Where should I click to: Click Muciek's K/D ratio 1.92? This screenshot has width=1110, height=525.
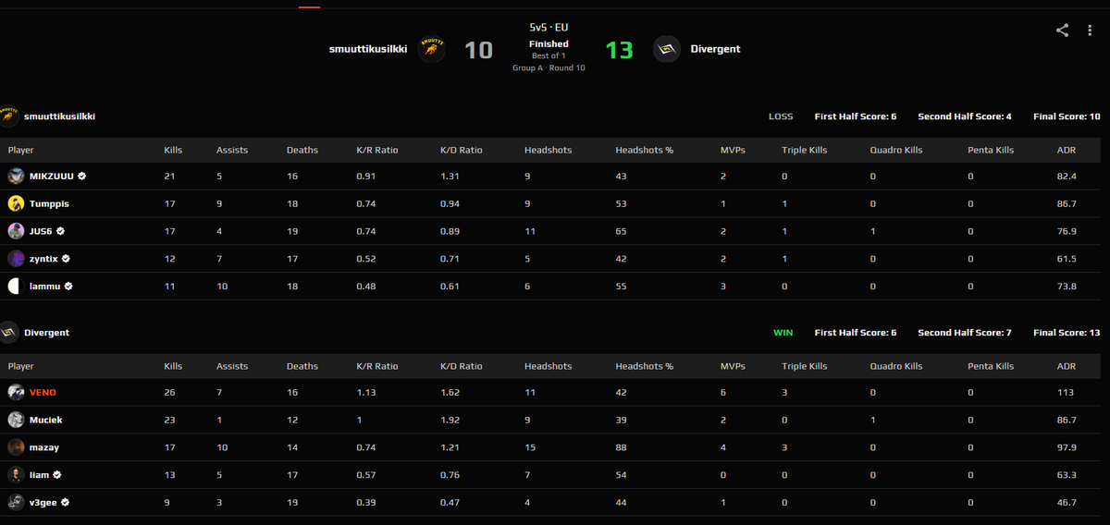(x=450, y=420)
